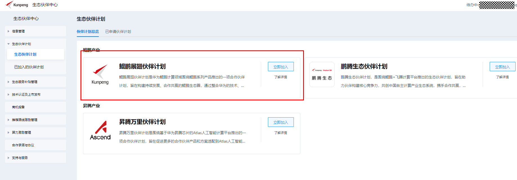
Task: Switch to the 伙伴计划总览 tab
Action: [88, 31]
